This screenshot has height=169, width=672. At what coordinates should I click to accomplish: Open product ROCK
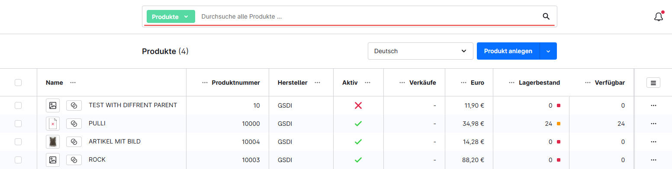97,159
